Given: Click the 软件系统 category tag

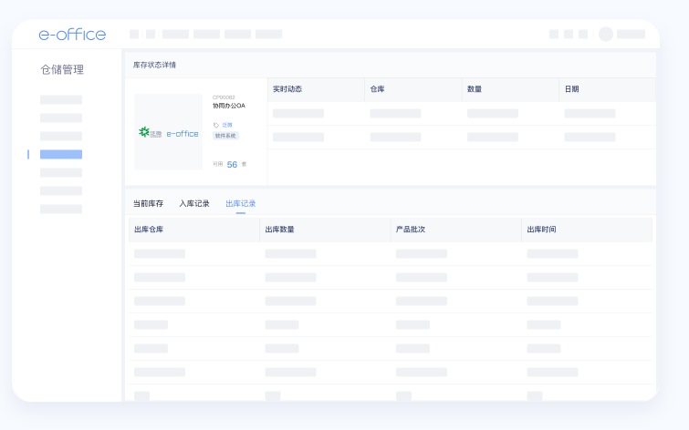Looking at the screenshot, I should click(x=225, y=135).
